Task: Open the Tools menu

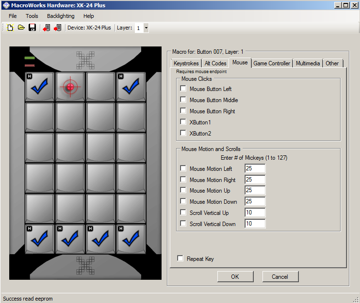Action: [32, 16]
